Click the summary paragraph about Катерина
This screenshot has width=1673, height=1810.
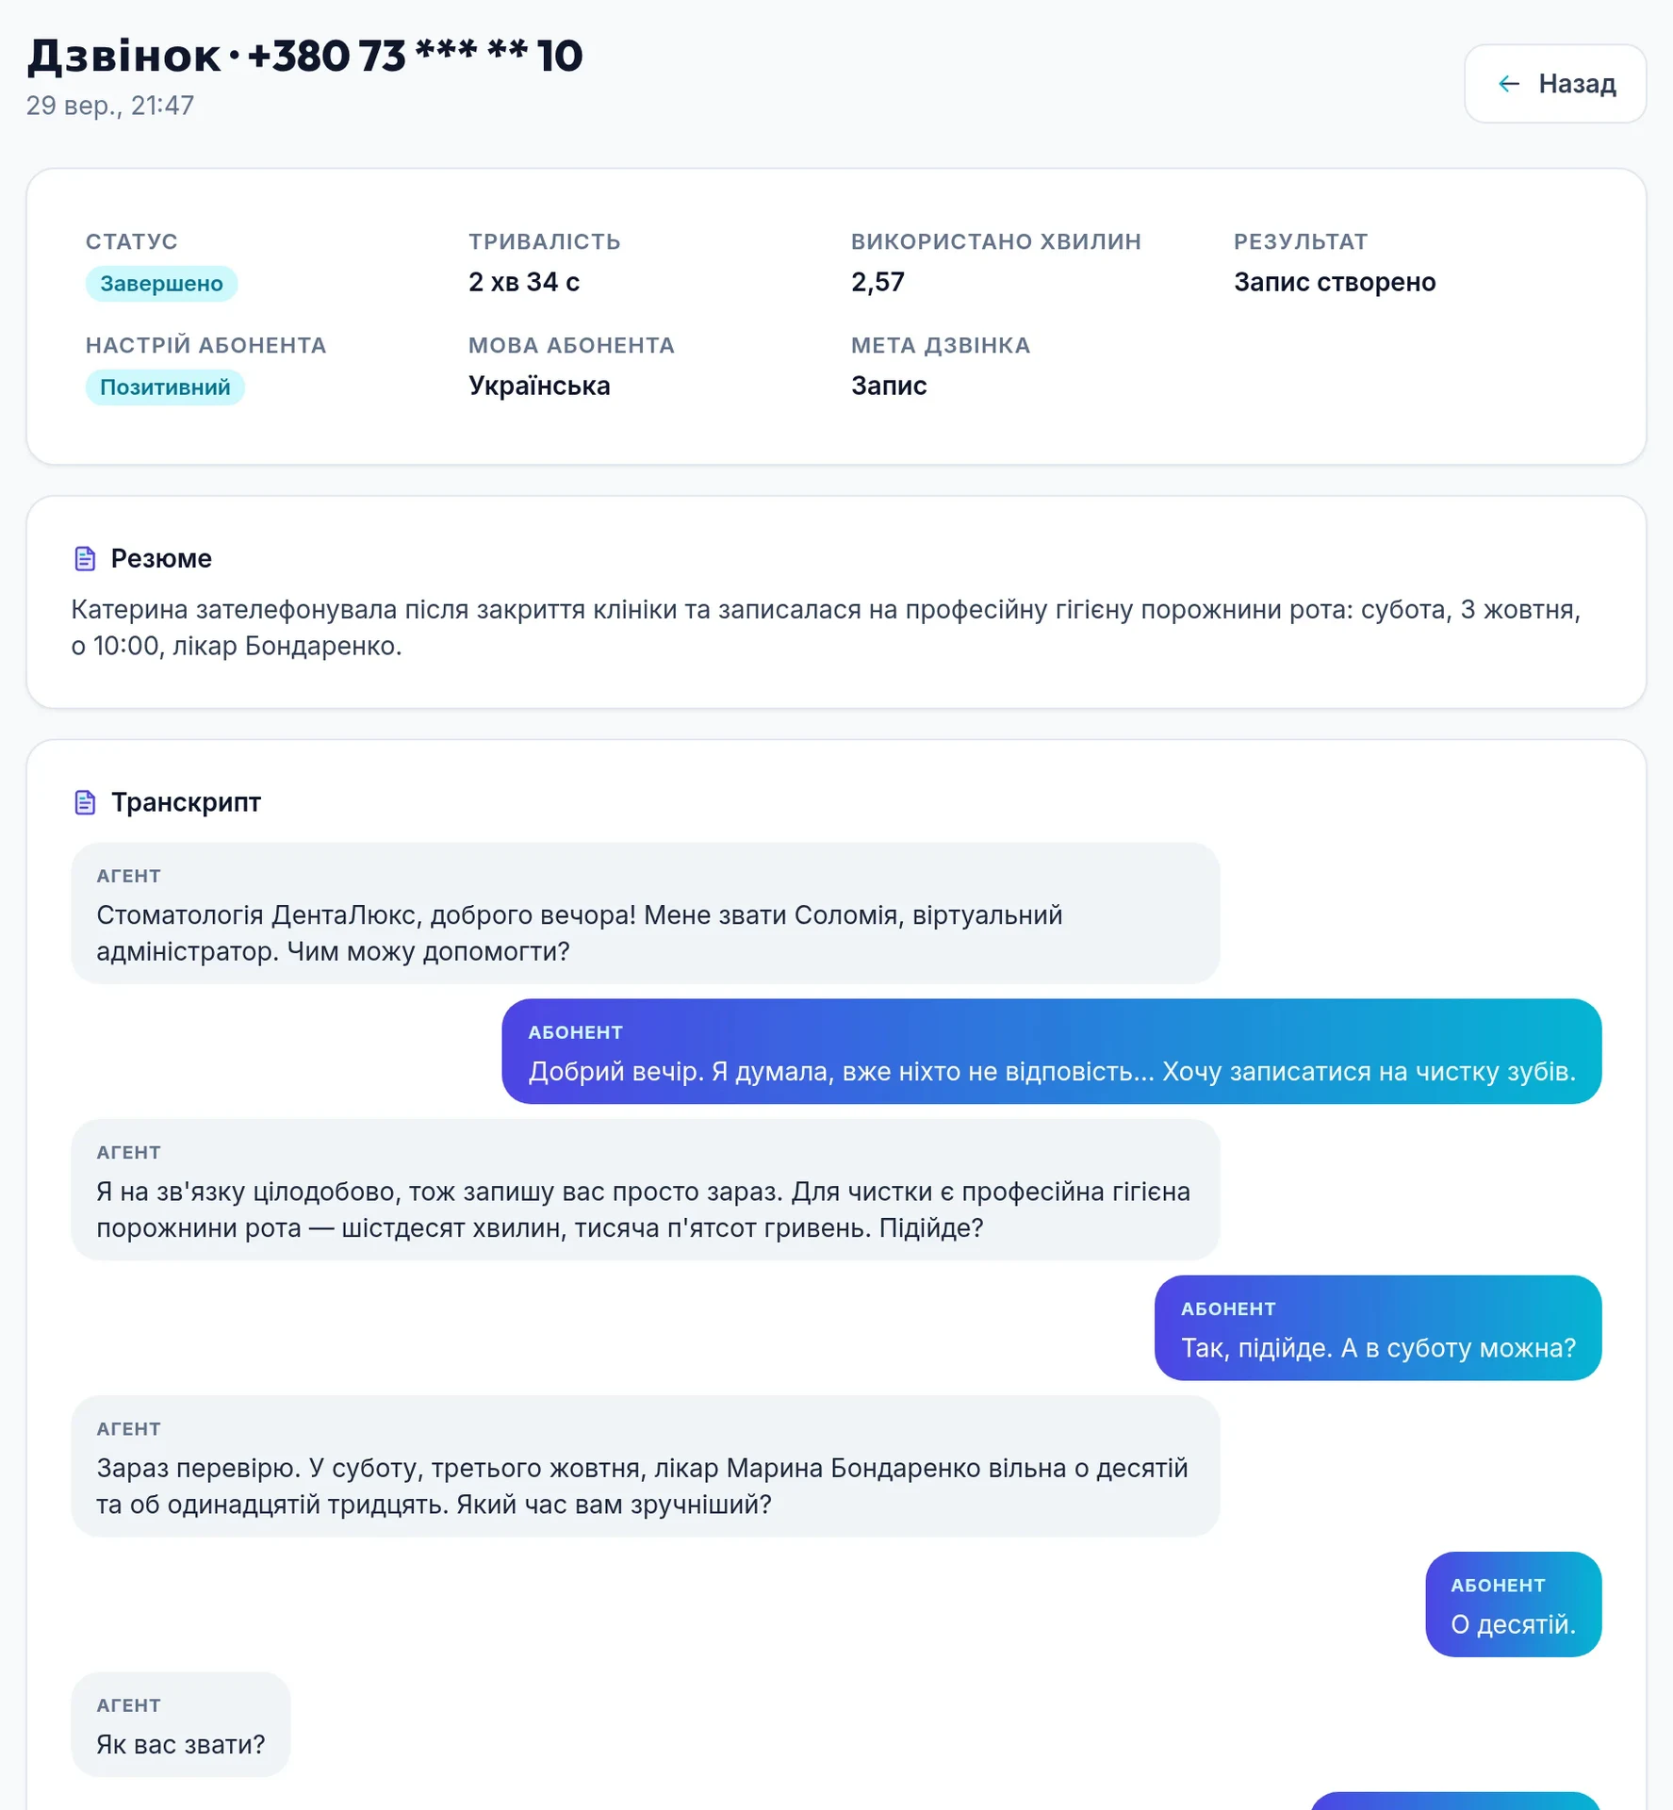tap(826, 628)
